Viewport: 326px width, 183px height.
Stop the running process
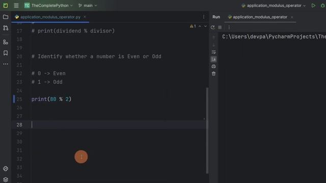220,27
